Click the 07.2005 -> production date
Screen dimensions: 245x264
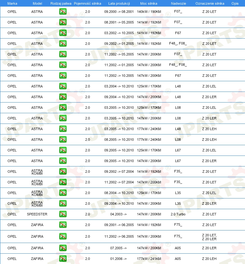pos(118,248)
